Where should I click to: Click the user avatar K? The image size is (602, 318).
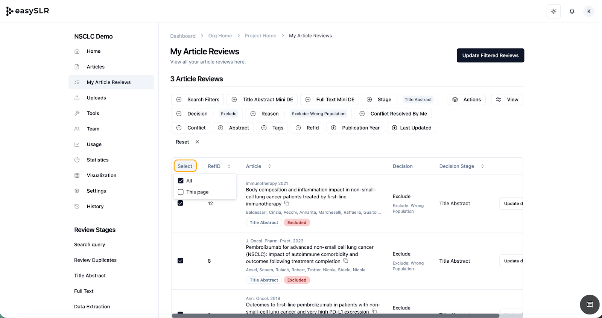(x=589, y=11)
